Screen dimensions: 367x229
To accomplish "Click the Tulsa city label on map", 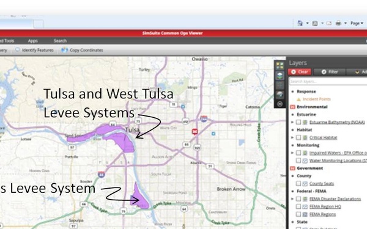I will [x=132, y=130].
